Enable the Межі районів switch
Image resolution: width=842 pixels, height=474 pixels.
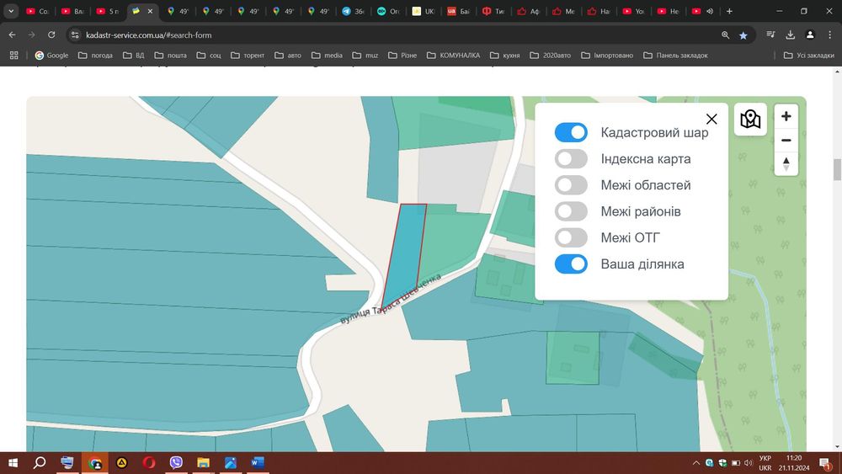point(571,211)
